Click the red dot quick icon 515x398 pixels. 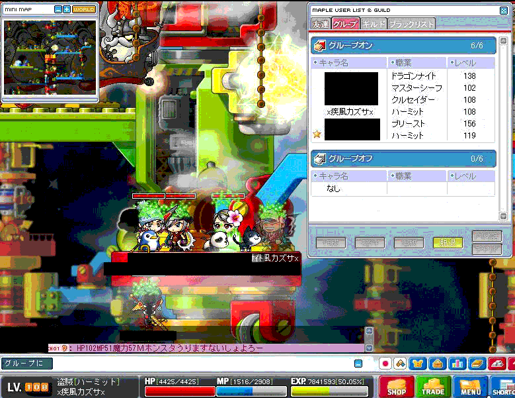point(385,364)
